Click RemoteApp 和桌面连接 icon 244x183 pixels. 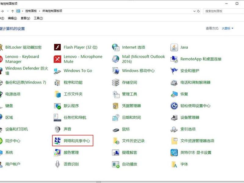pos(174,59)
